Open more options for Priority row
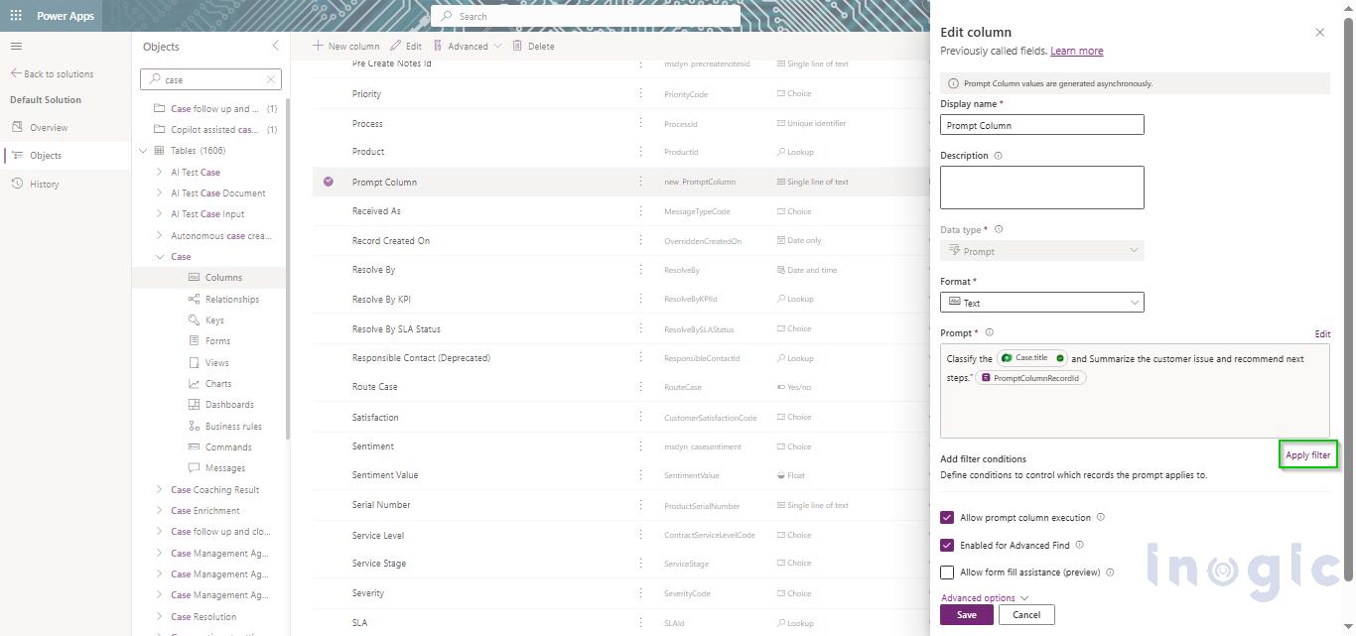This screenshot has height=636, width=1356. [x=640, y=94]
